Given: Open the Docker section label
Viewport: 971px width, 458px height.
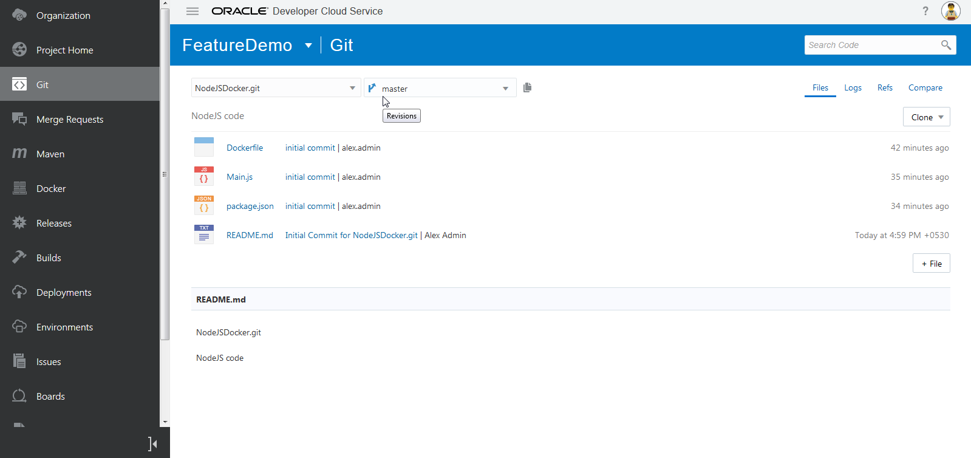Looking at the screenshot, I should [51, 188].
